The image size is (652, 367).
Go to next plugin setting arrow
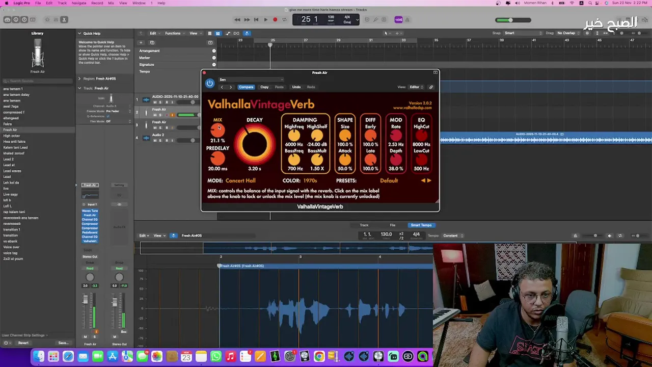(231, 87)
